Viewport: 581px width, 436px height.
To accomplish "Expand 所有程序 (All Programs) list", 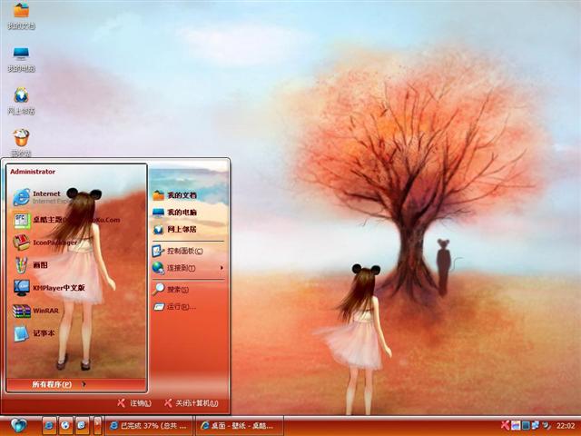I will 54,384.
